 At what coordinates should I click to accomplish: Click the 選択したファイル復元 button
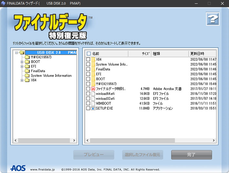[x=143, y=155]
